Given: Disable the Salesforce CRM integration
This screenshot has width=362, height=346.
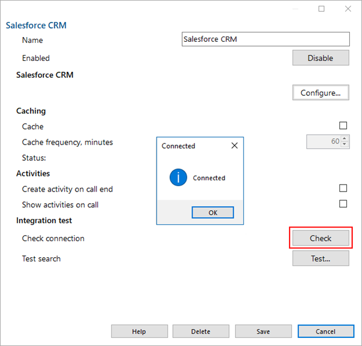Looking at the screenshot, I should [321, 57].
